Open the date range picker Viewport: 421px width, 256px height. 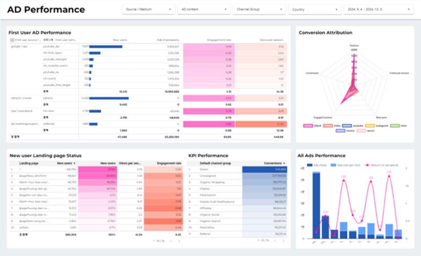click(378, 9)
